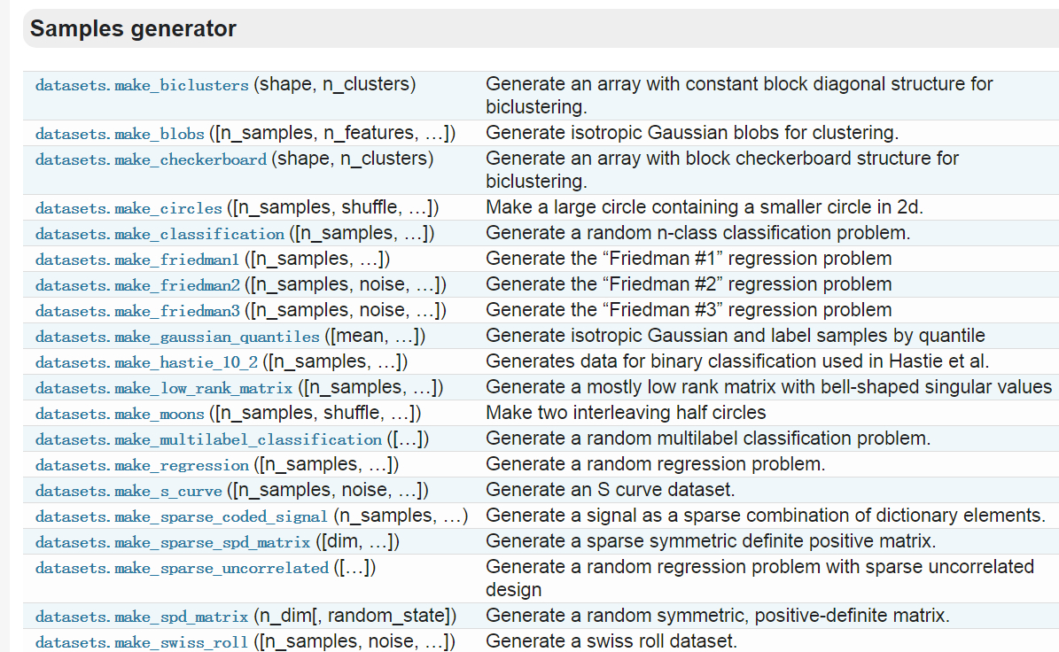This screenshot has height=652, width=1059.
Task: Follow datasets.make_sparse_uncorrelated link
Action: (182, 569)
